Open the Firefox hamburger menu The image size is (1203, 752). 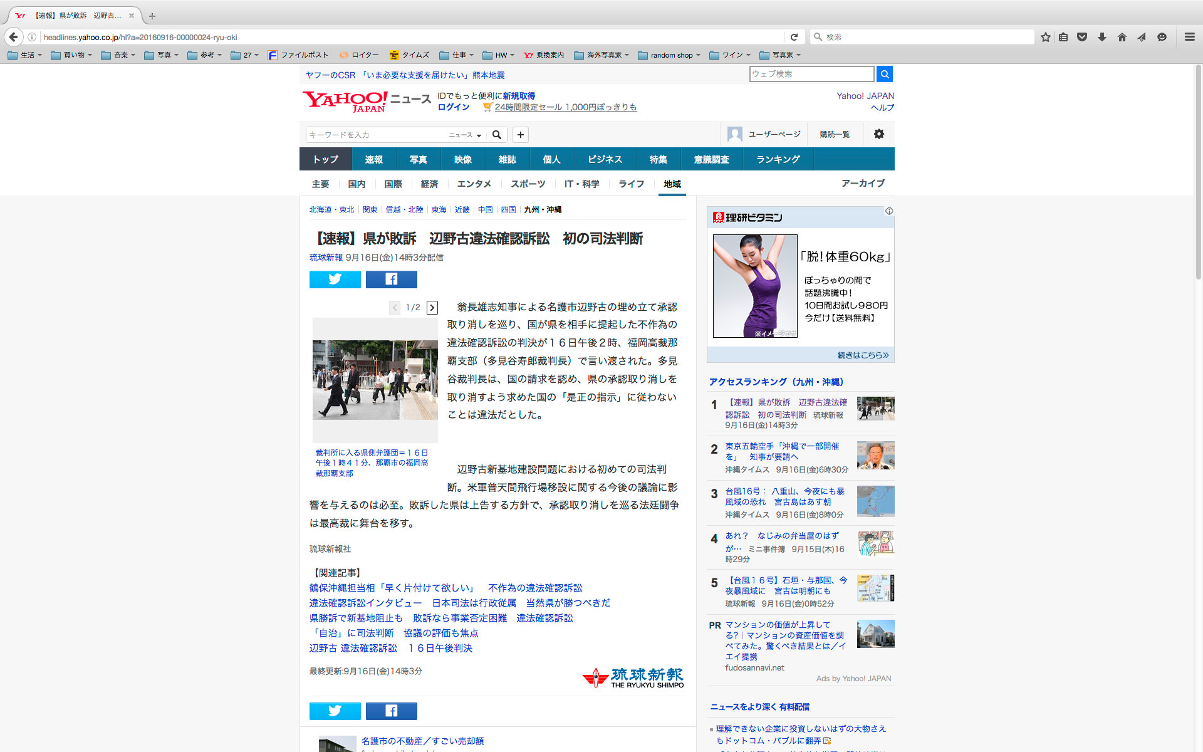[1189, 37]
